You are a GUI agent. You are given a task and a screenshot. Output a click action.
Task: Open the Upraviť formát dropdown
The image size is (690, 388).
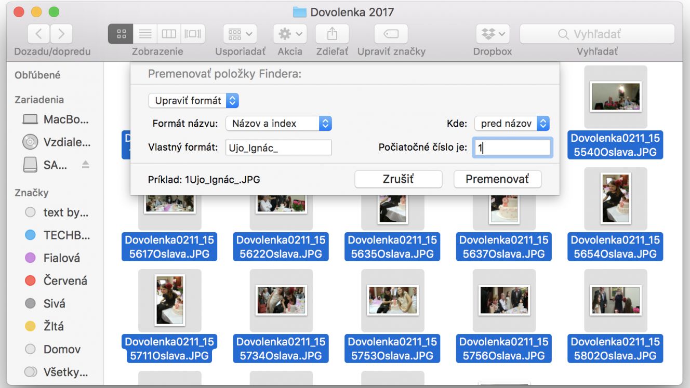(x=193, y=100)
